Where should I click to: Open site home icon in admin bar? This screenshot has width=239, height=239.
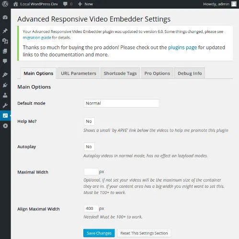(15, 4)
